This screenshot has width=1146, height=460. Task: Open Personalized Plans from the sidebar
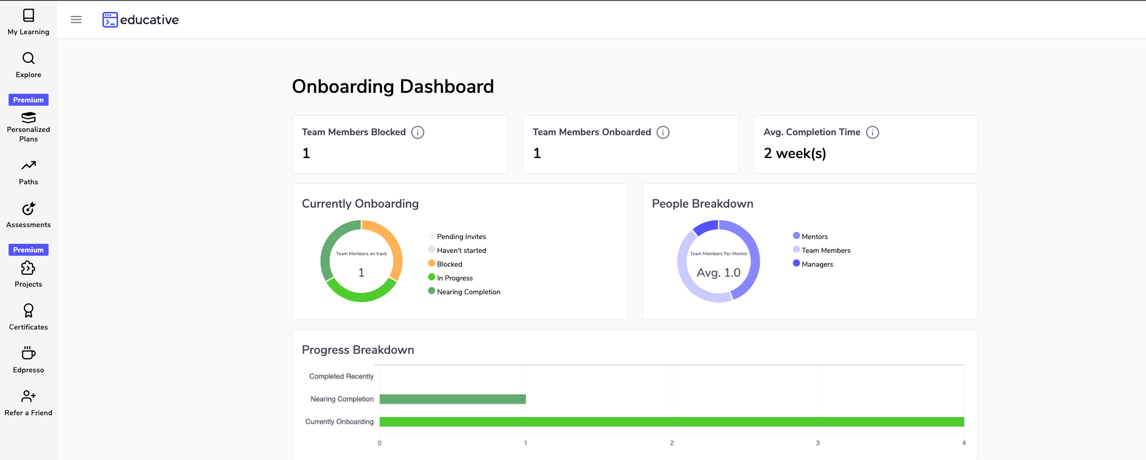(x=28, y=125)
